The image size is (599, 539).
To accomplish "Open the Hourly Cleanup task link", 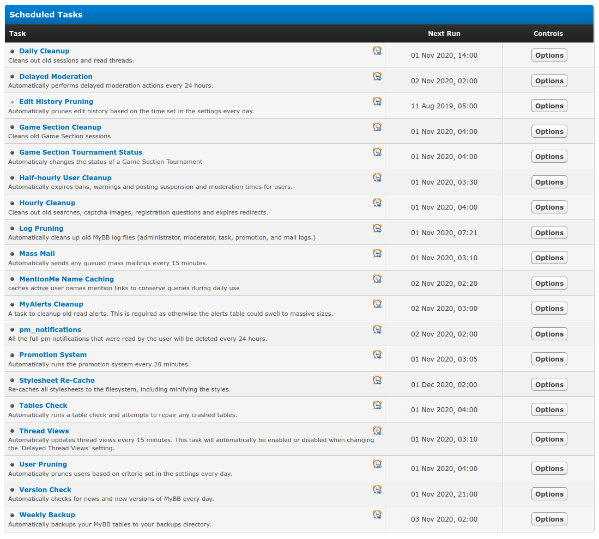I will [x=47, y=203].
